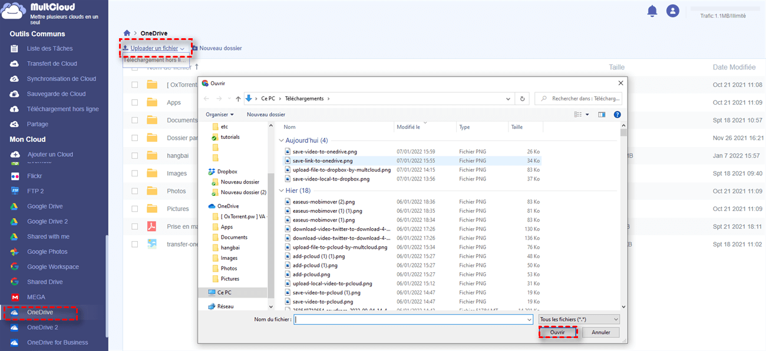The width and height of the screenshot is (766, 351).
Task: Tick the checkbox beside Photos folder
Action: tap(135, 191)
